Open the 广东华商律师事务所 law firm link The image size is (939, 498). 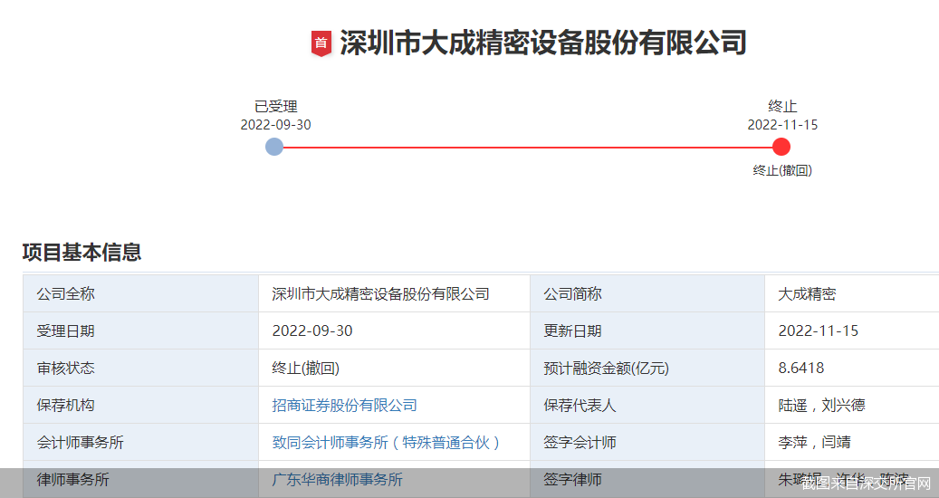click(x=337, y=480)
